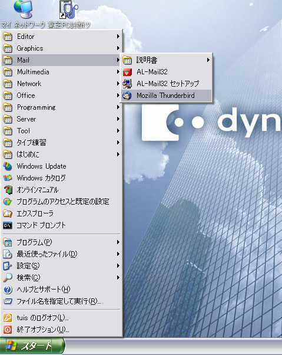The height and width of the screenshot is (355, 282).
Task: Expand the プログラム(P) submenu arrow
Action: [x=118, y=242]
